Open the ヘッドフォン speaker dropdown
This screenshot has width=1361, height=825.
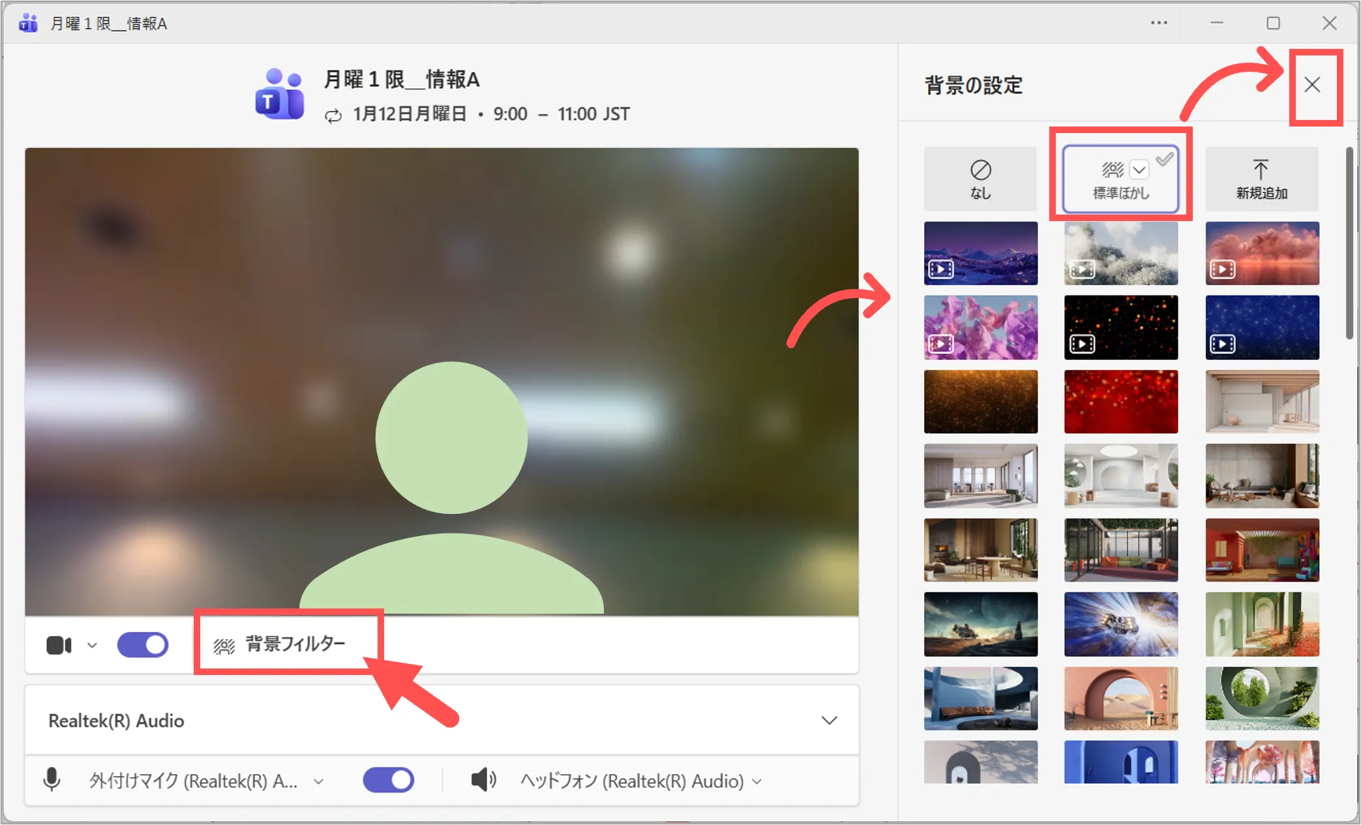click(x=757, y=781)
